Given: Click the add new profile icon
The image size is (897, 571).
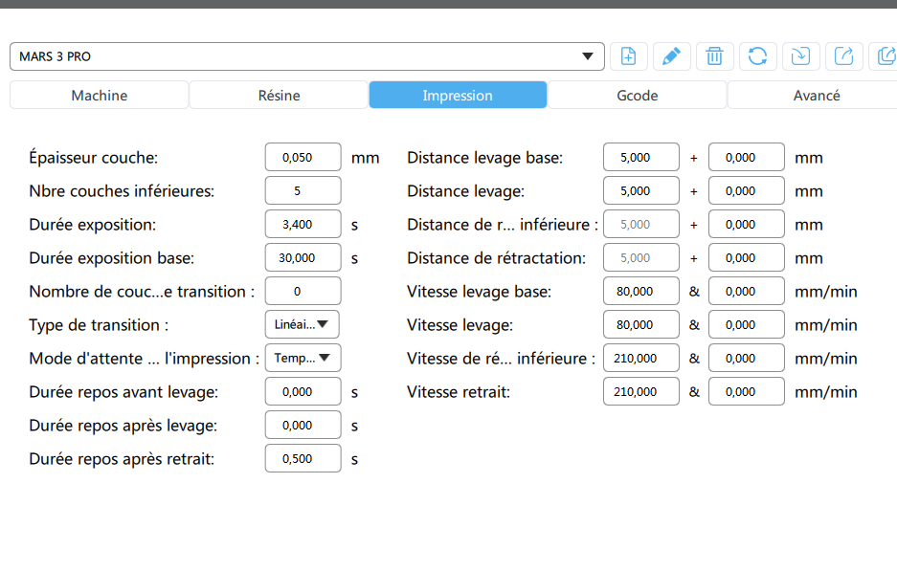Looking at the screenshot, I should tap(629, 56).
